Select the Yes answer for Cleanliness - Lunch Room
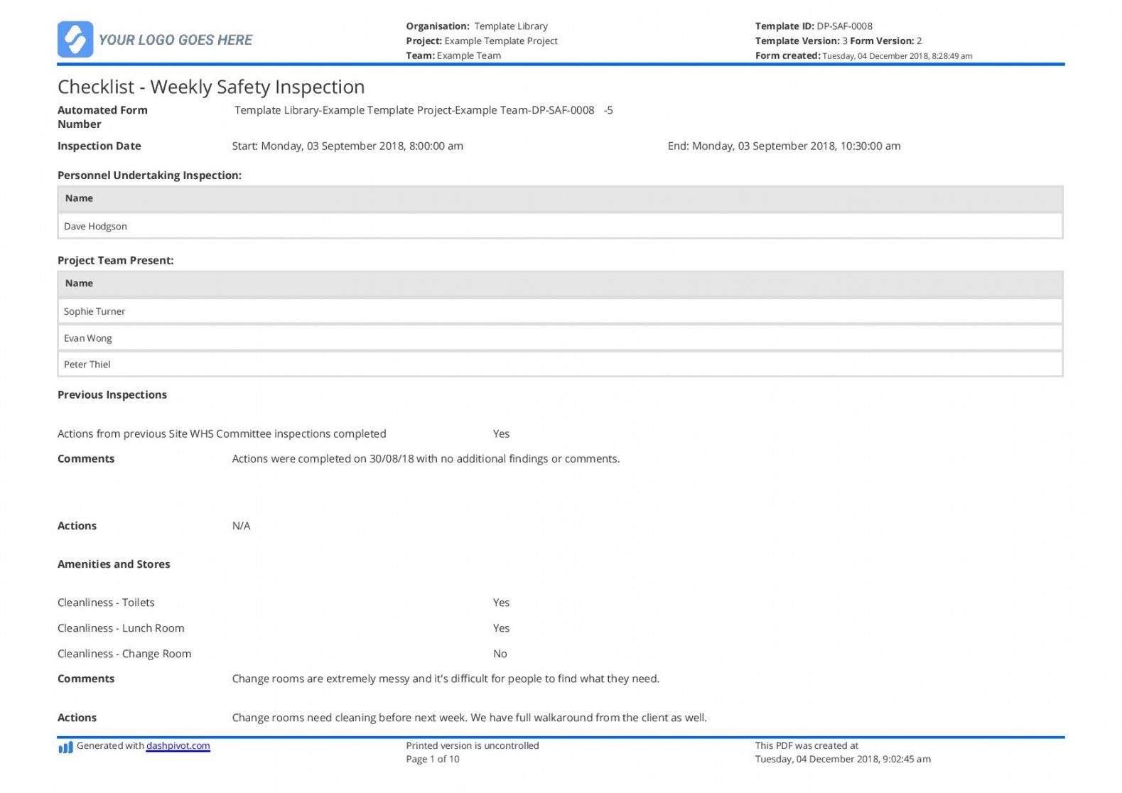 [x=501, y=628]
